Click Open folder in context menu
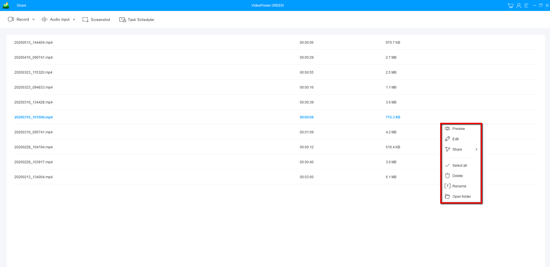 click(461, 197)
